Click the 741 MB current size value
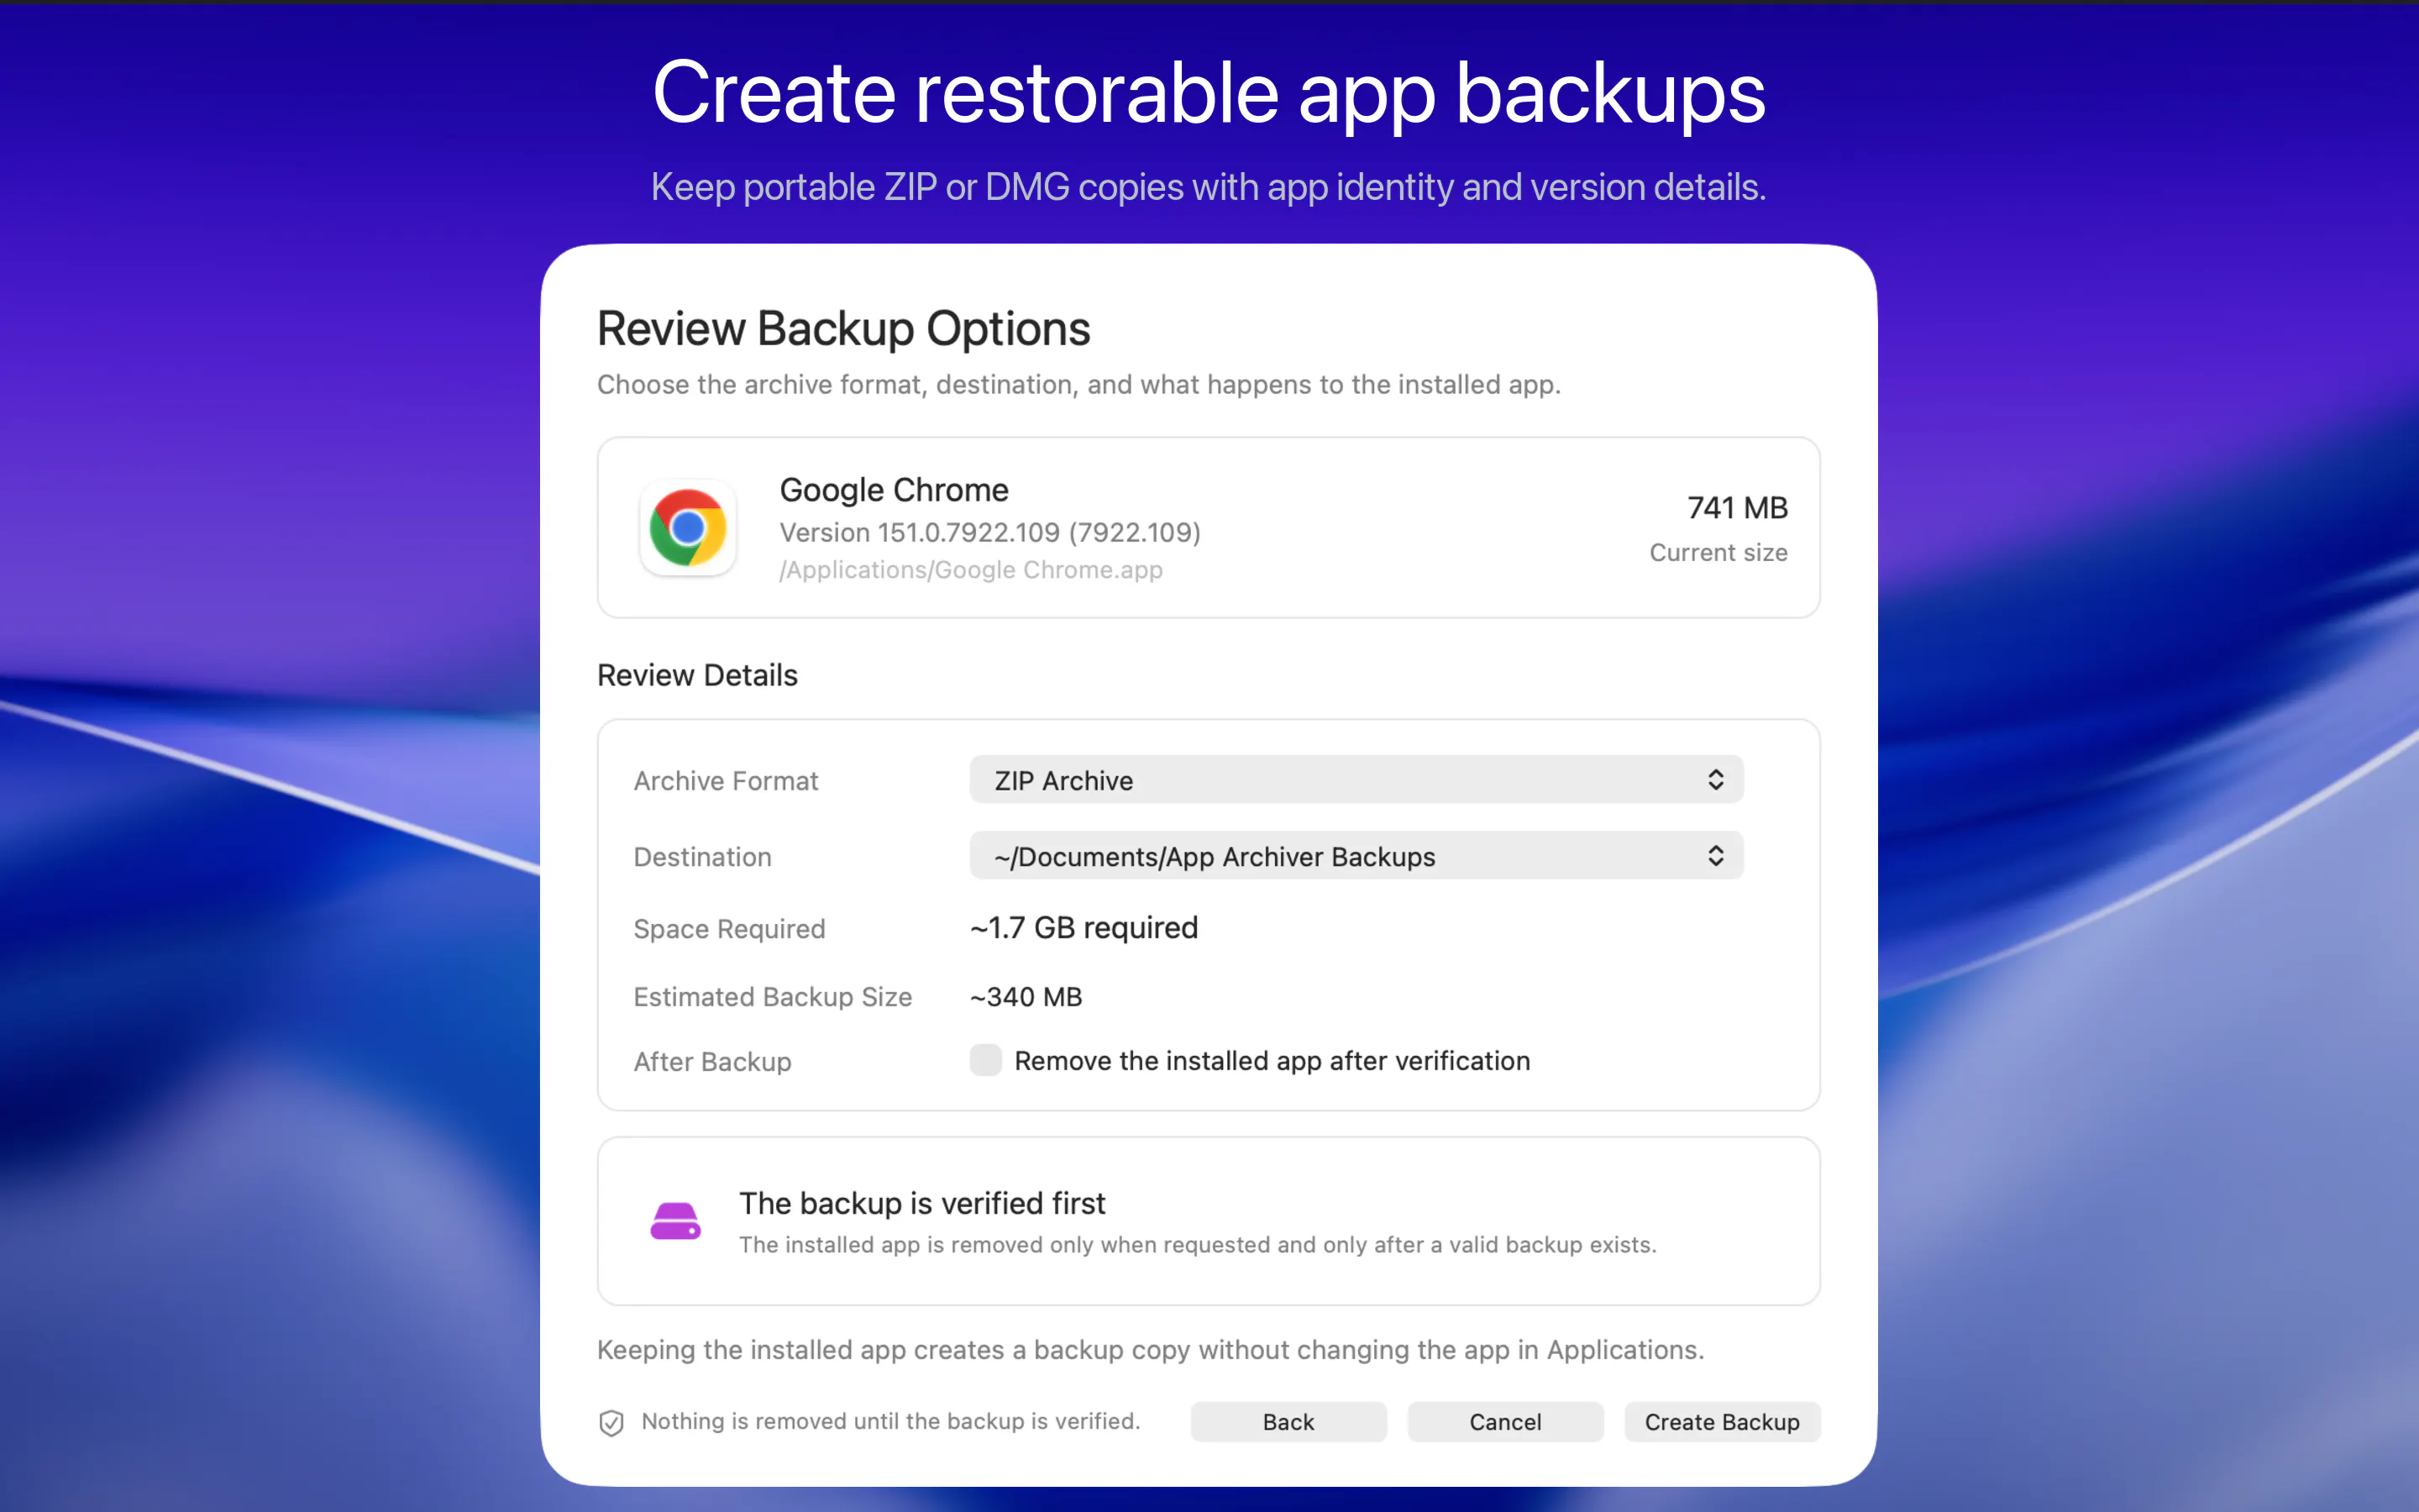This screenshot has width=2419, height=1512. pyautogui.click(x=1737, y=508)
